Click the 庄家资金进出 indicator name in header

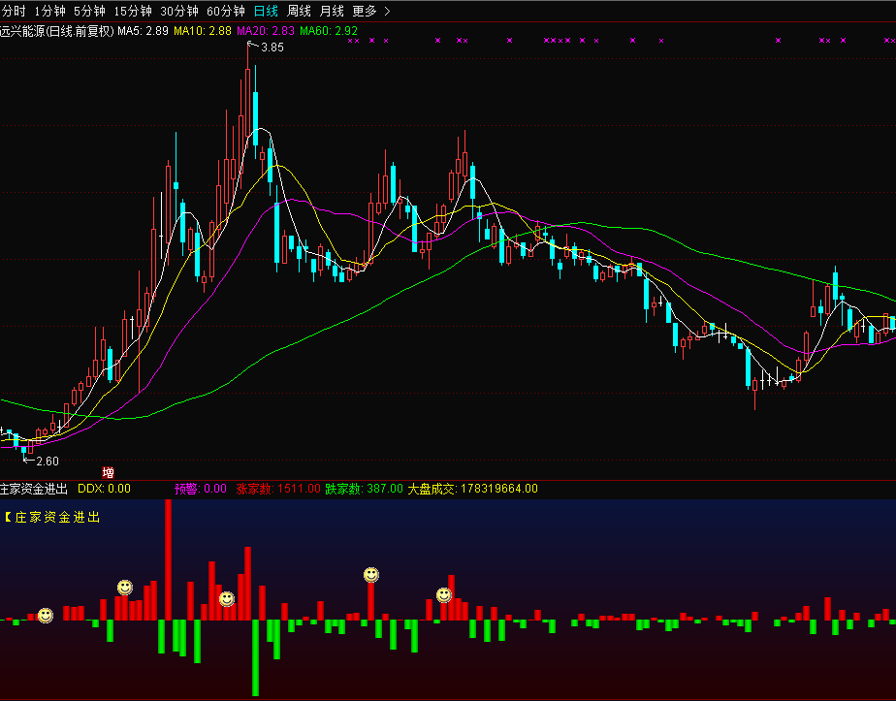(x=34, y=489)
